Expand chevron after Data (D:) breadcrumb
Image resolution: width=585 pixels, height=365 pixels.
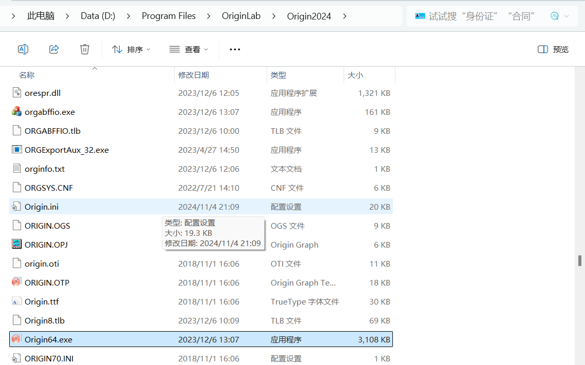click(x=128, y=16)
